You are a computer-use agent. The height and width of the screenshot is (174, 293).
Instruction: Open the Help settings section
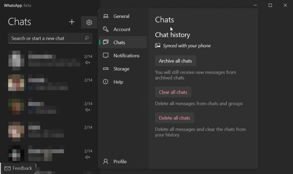pos(118,82)
